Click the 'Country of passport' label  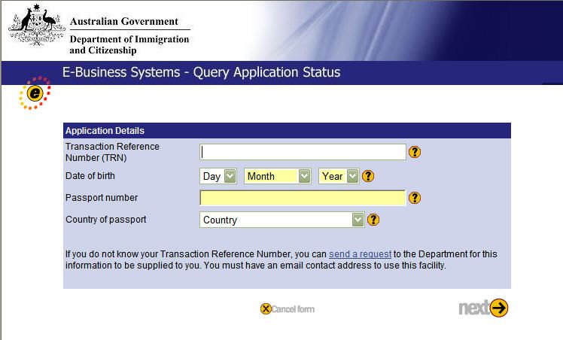pos(106,220)
